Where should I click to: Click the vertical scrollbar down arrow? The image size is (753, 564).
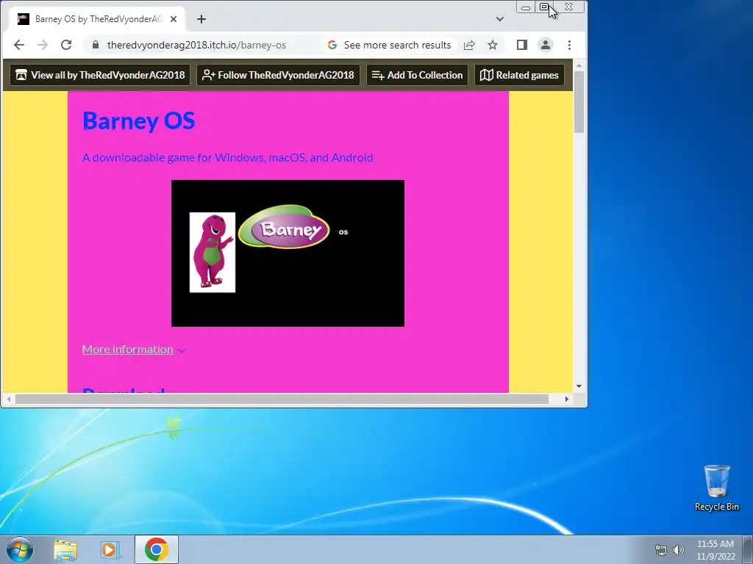click(x=579, y=386)
